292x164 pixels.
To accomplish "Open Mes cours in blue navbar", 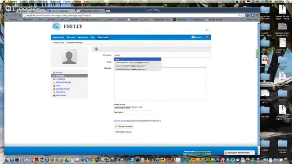I will pyautogui.click(x=71, y=37).
